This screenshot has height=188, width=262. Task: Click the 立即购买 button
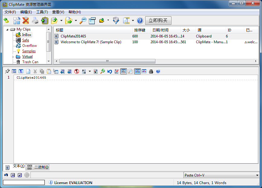(x=158, y=21)
